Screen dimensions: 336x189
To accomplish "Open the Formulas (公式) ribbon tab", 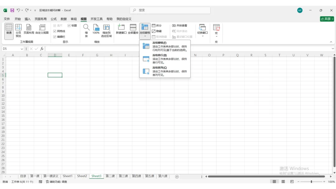I will click(x=54, y=19).
